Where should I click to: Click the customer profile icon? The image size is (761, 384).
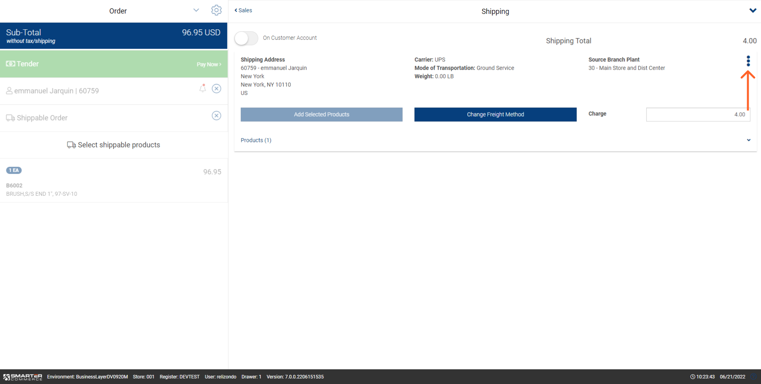[9, 91]
